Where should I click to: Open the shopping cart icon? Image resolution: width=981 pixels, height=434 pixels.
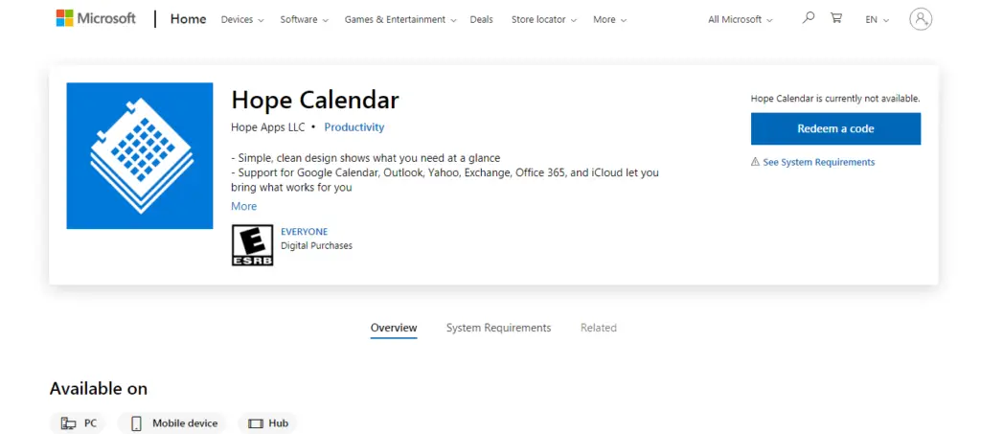click(x=835, y=18)
